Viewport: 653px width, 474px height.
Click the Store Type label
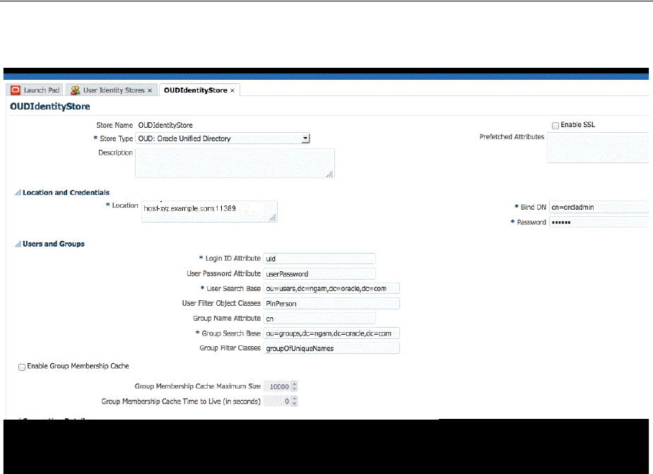[x=116, y=138]
